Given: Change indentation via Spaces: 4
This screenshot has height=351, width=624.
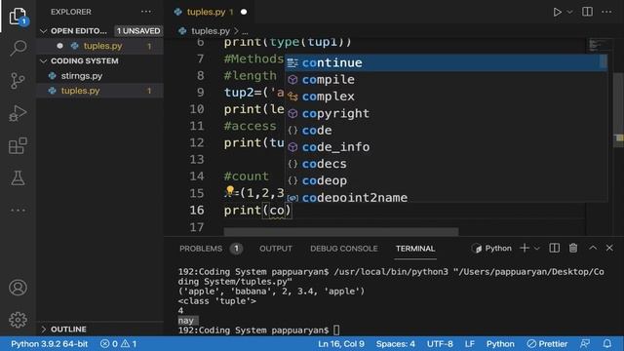Looking at the screenshot, I should tap(395, 343).
